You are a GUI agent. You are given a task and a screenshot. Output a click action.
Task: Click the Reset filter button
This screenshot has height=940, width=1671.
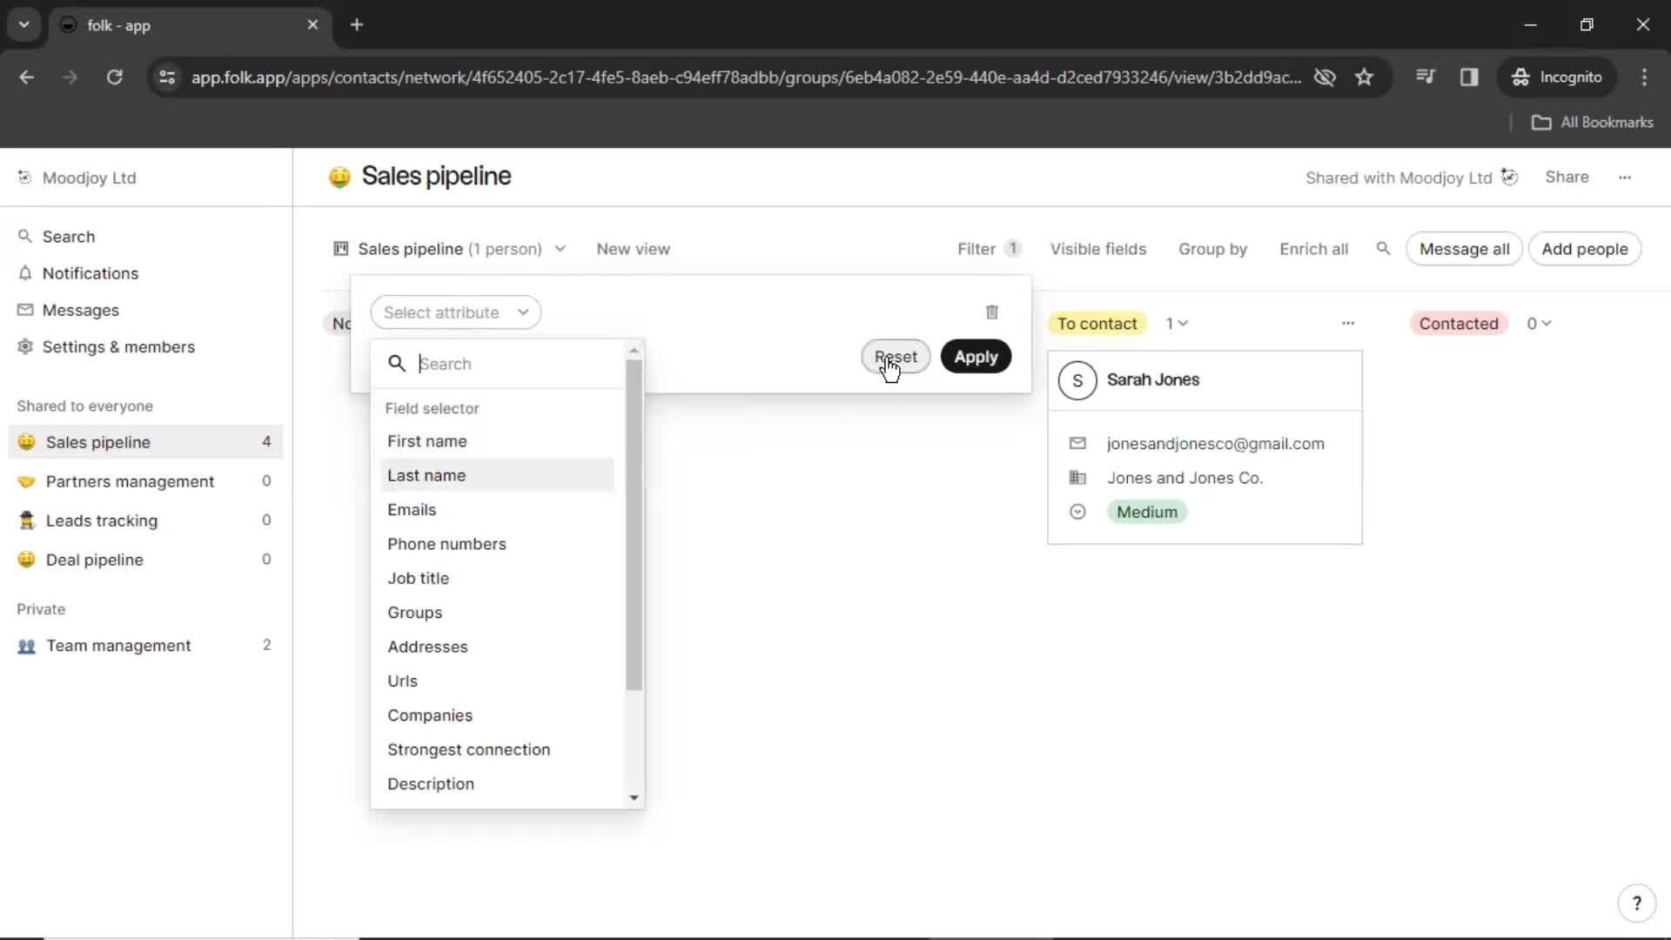click(896, 357)
